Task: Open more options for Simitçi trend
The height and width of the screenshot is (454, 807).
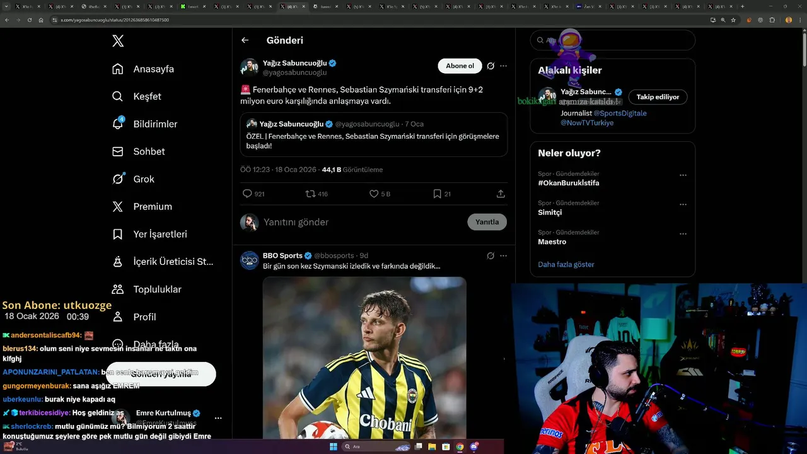Action: pos(683,204)
